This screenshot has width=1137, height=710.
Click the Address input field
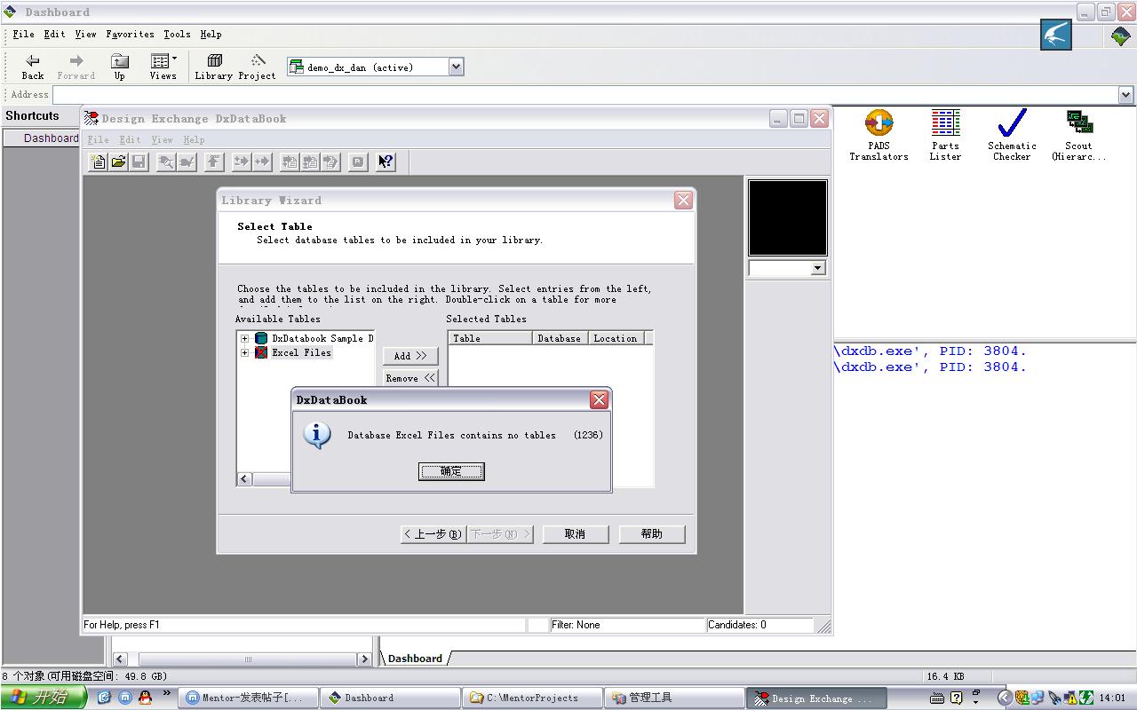point(585,95)
